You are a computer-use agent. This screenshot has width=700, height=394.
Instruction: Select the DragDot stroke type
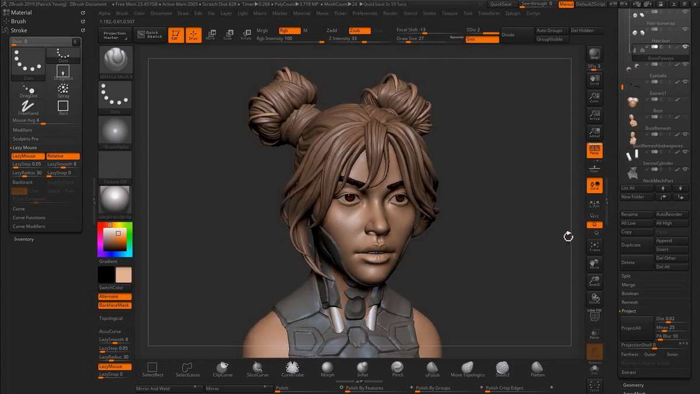pos(29,90)
